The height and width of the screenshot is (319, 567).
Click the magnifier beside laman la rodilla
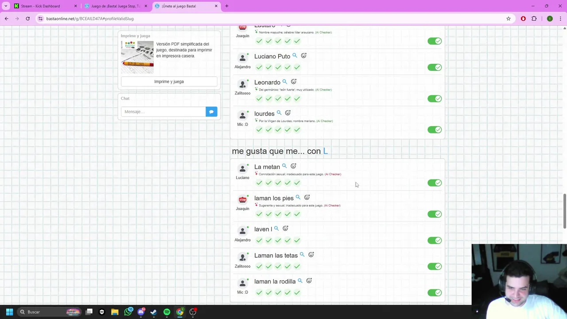300,281
